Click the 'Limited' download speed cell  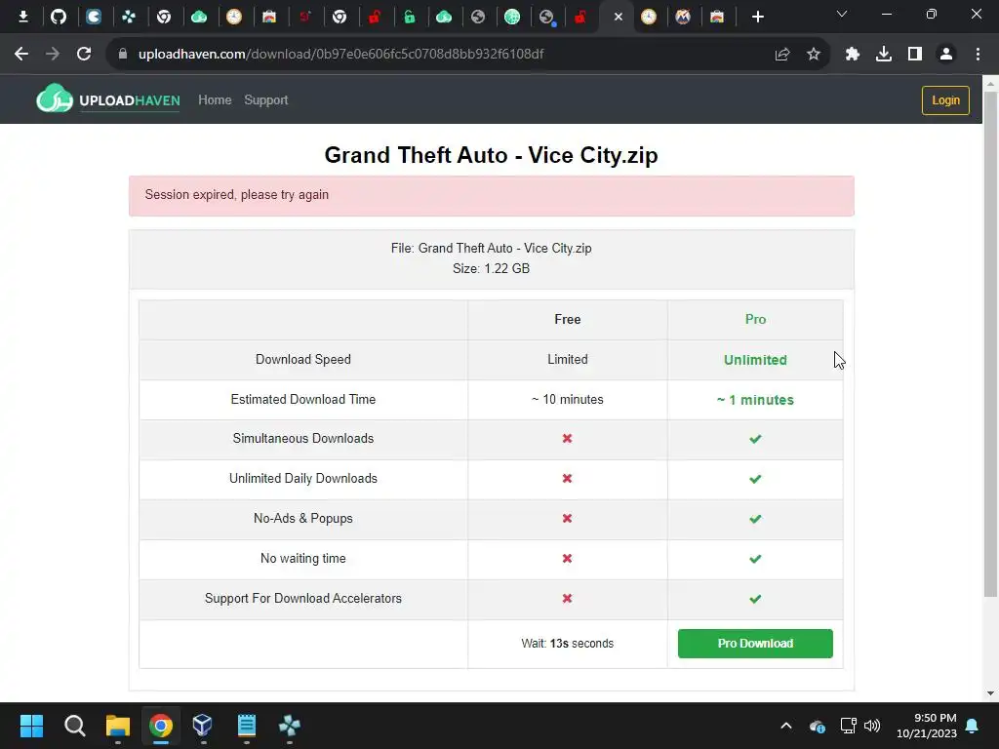tap(567, 359)
